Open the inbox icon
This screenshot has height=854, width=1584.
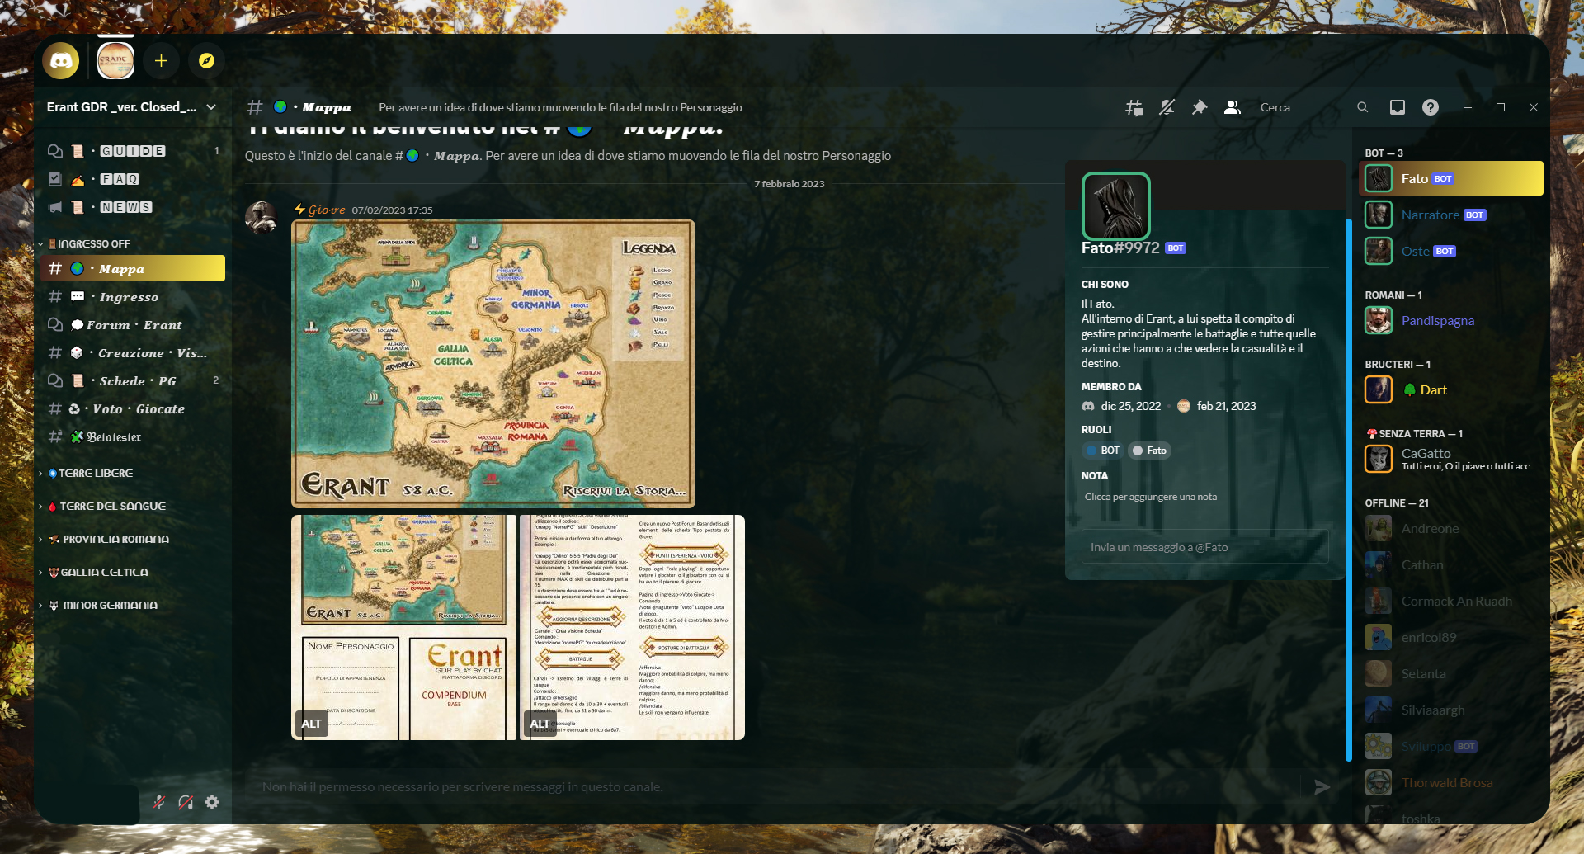tap(1398, 107)
